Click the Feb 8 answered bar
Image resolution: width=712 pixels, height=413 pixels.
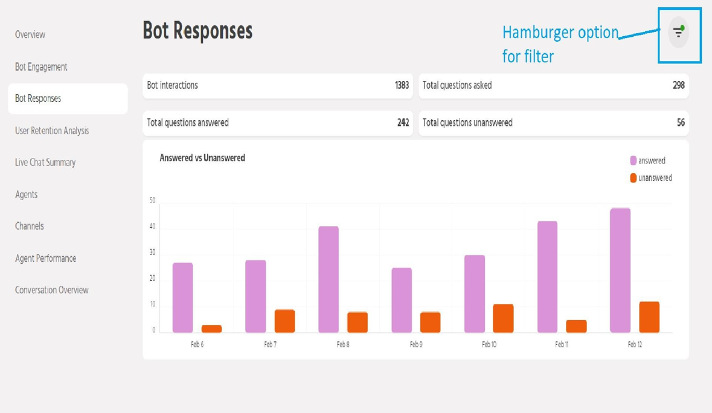329,280
